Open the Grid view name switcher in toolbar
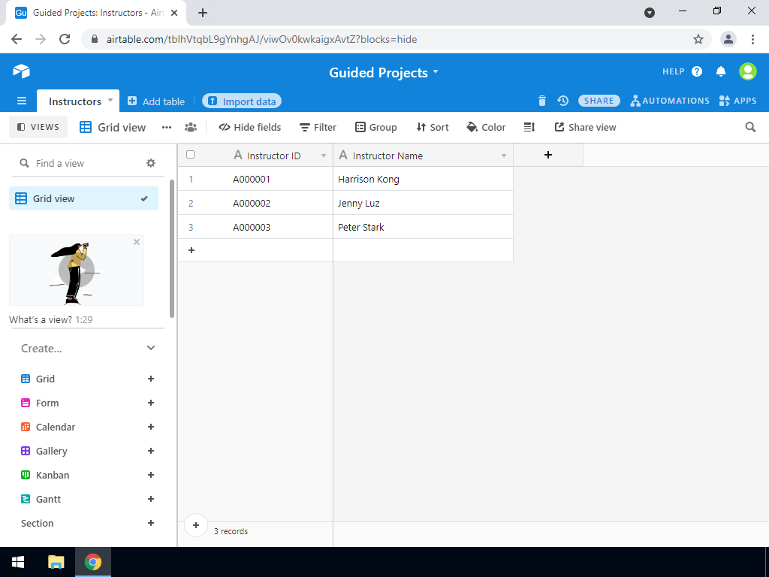This screenshot has width=769, height=577. click(x=113, y=127)
